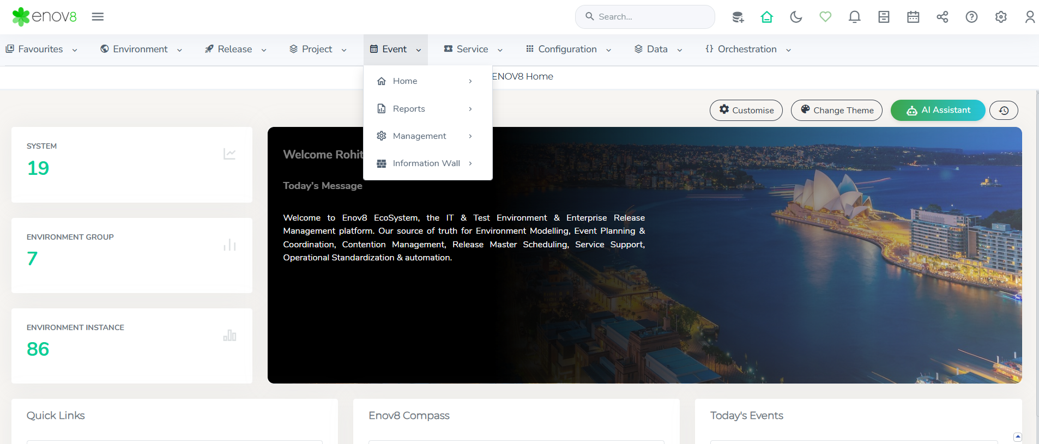Open the user profile icon
Screen dimensions: 1039x444
(x=1029, y=17)
